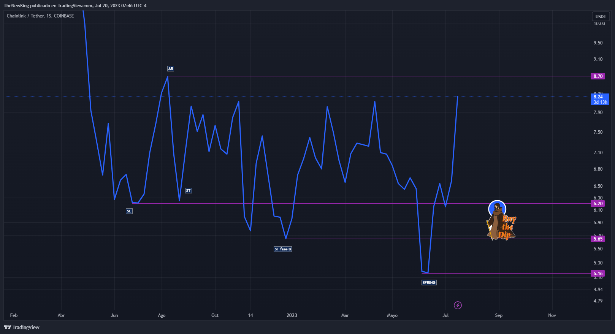Click the Chainlink / Tether chart title
The width and height of the screenshot is (615, 334).
click(40, 16)
